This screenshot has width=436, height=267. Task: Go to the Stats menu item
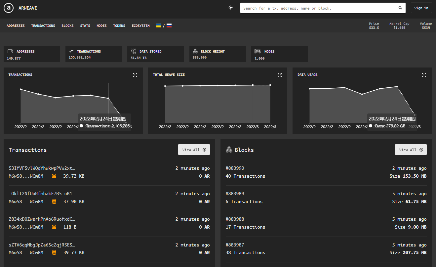(x=85, y=26)
